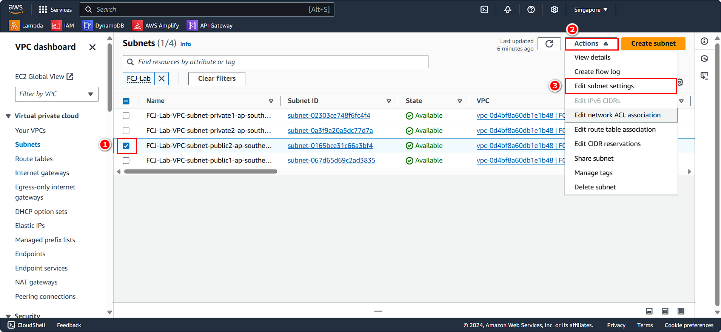Select the private1 subnet checkbox
The height and width of the screenshot is (332, 721).
click(126, 116)
